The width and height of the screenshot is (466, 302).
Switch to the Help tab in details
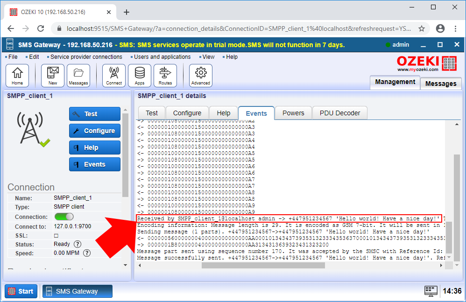pyautogui.click(x=224, y=113)
